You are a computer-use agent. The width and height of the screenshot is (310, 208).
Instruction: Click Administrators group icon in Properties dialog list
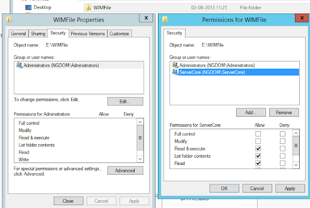tap(19, 65)
